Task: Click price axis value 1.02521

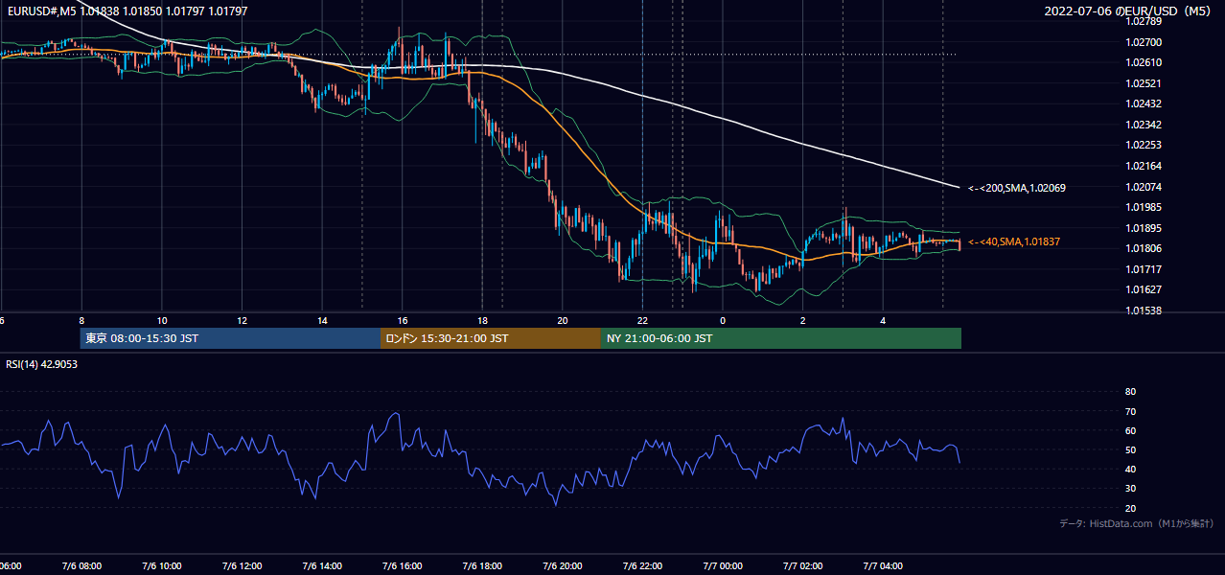Action: [1144, 83]
